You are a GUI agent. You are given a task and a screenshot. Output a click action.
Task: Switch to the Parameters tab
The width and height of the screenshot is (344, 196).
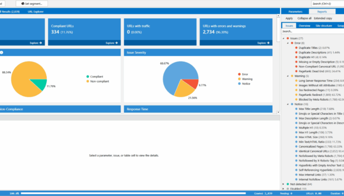(295, 12)
